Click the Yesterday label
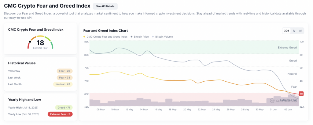Image resolution: width=313 pixels, height=125 pixels. click(14, 71)
